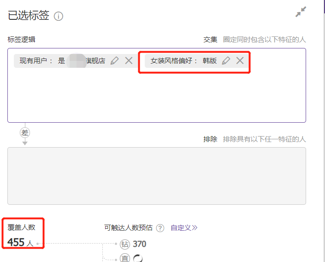The width and height of the screenshot is (325, 262).
Task: Open help icon next to 可触达人数预估
Action: coord(160,228)
